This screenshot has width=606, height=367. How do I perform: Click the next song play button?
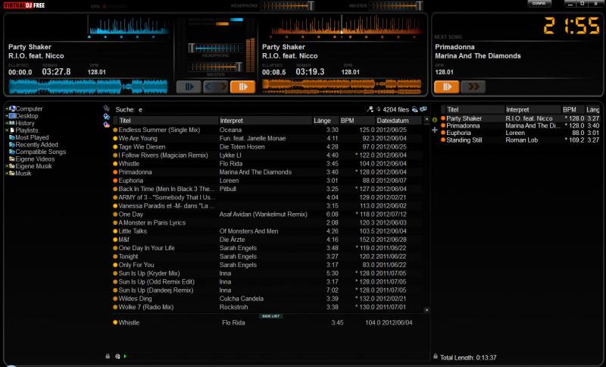(446, 86)
